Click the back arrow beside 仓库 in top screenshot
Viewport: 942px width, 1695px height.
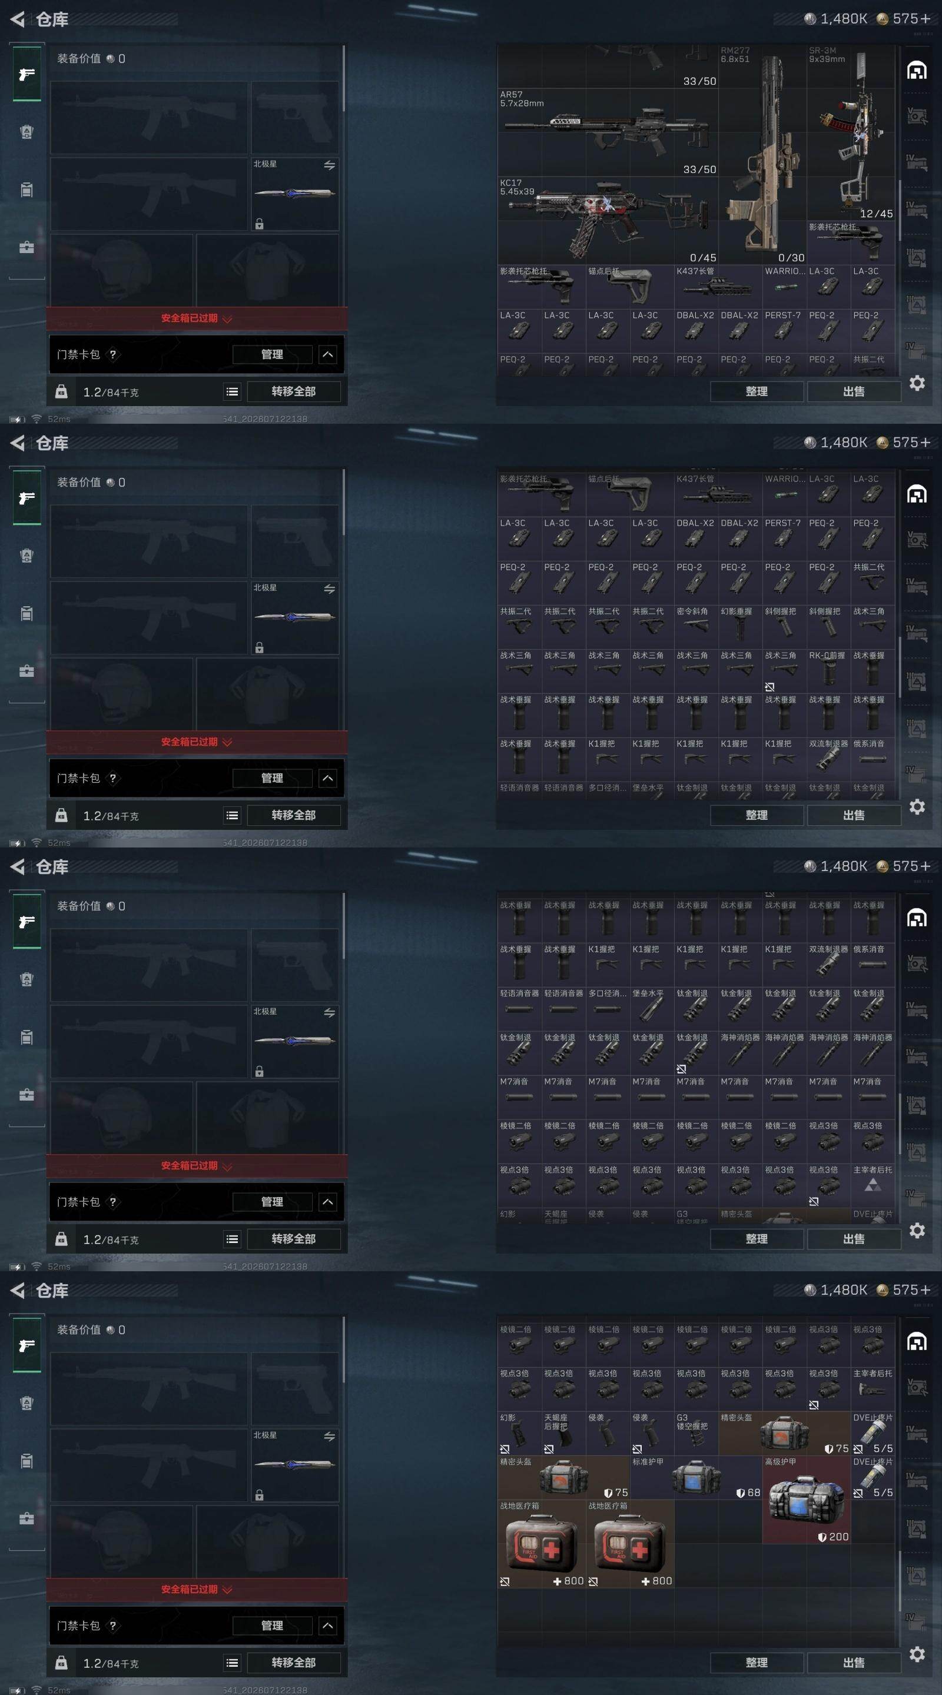coord(18,19)
